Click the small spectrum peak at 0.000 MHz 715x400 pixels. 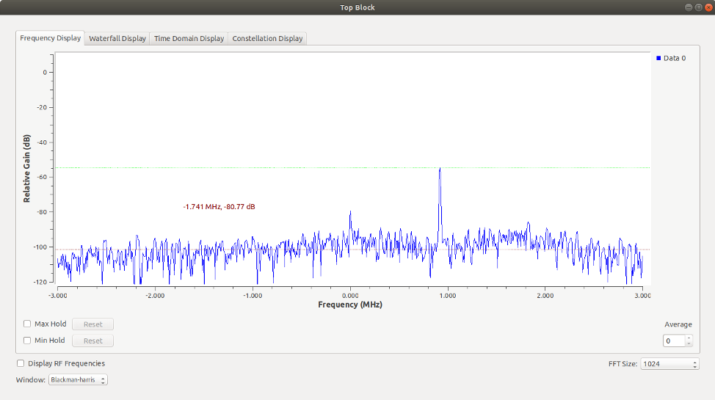[x=350, y=212]
